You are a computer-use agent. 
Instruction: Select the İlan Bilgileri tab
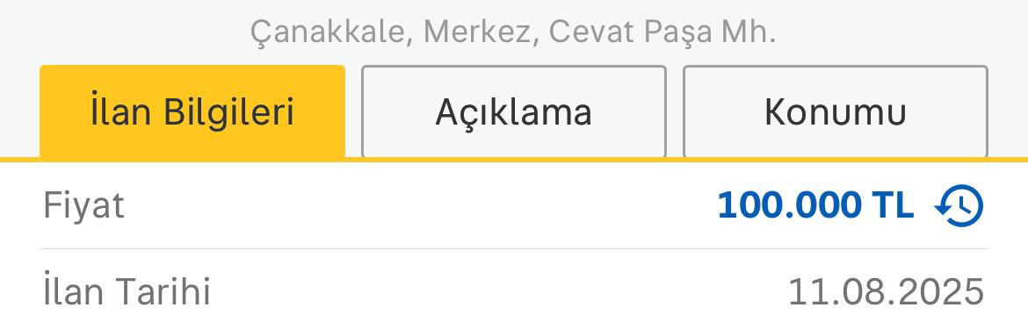pos(192,112)
